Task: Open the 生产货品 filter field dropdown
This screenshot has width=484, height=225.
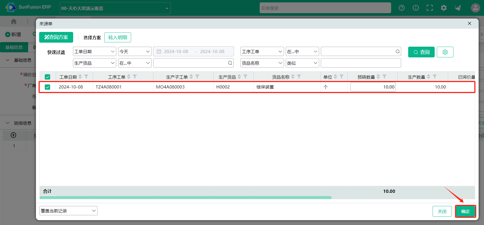Action: 94,63
